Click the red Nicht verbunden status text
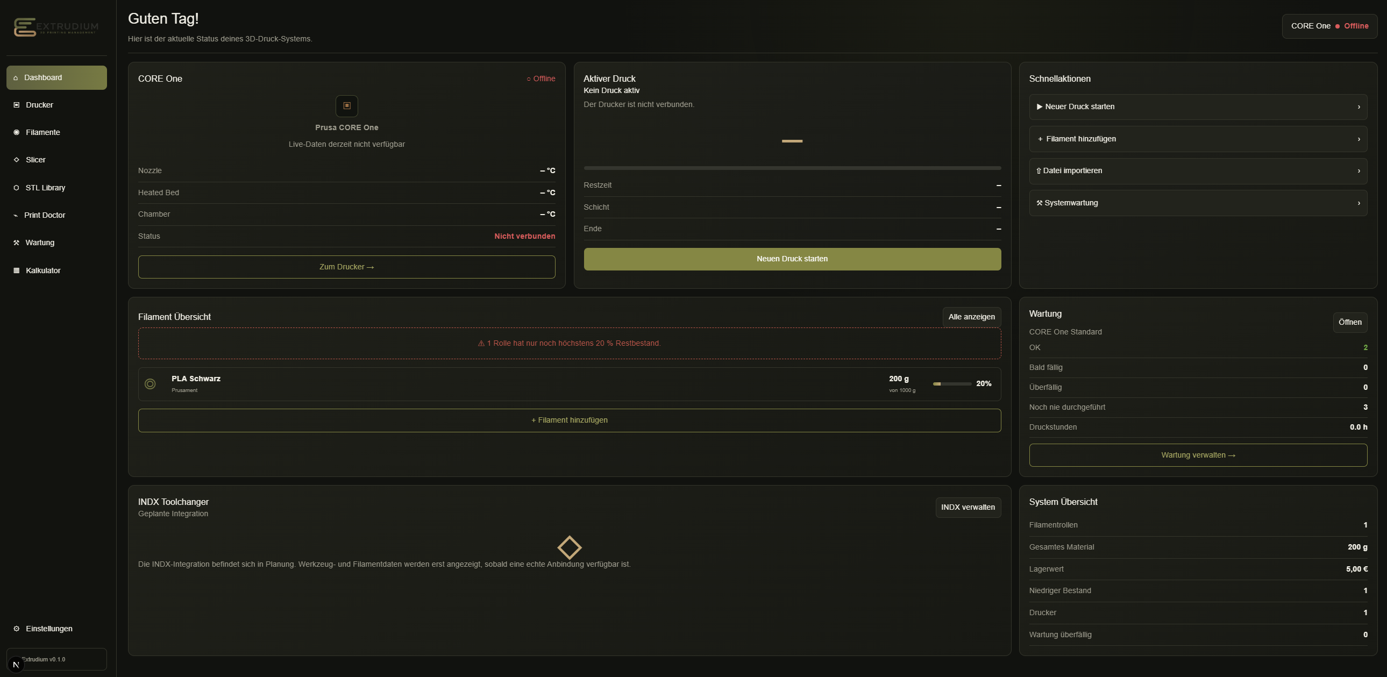Image resolution: width=1387 pixels, height=677 pixels. pos(524,236)
